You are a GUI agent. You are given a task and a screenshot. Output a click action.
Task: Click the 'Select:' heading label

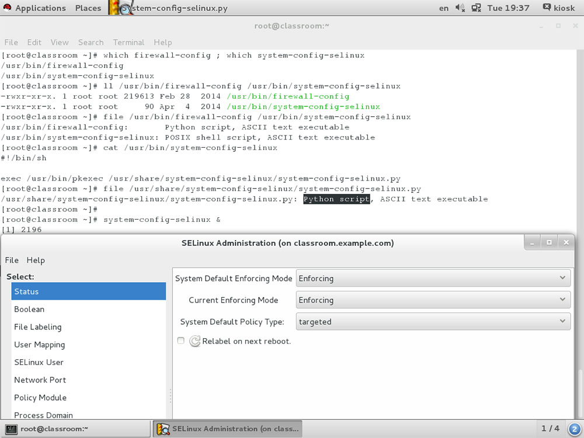[x=20, y=277]
